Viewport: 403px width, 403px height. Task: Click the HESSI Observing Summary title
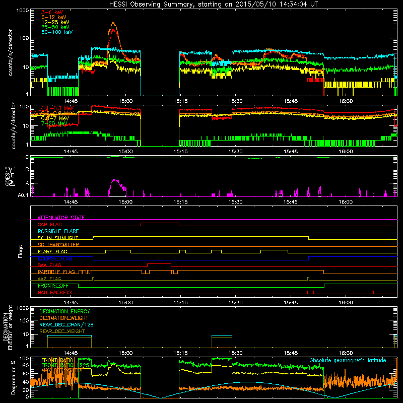pos(214,5)
